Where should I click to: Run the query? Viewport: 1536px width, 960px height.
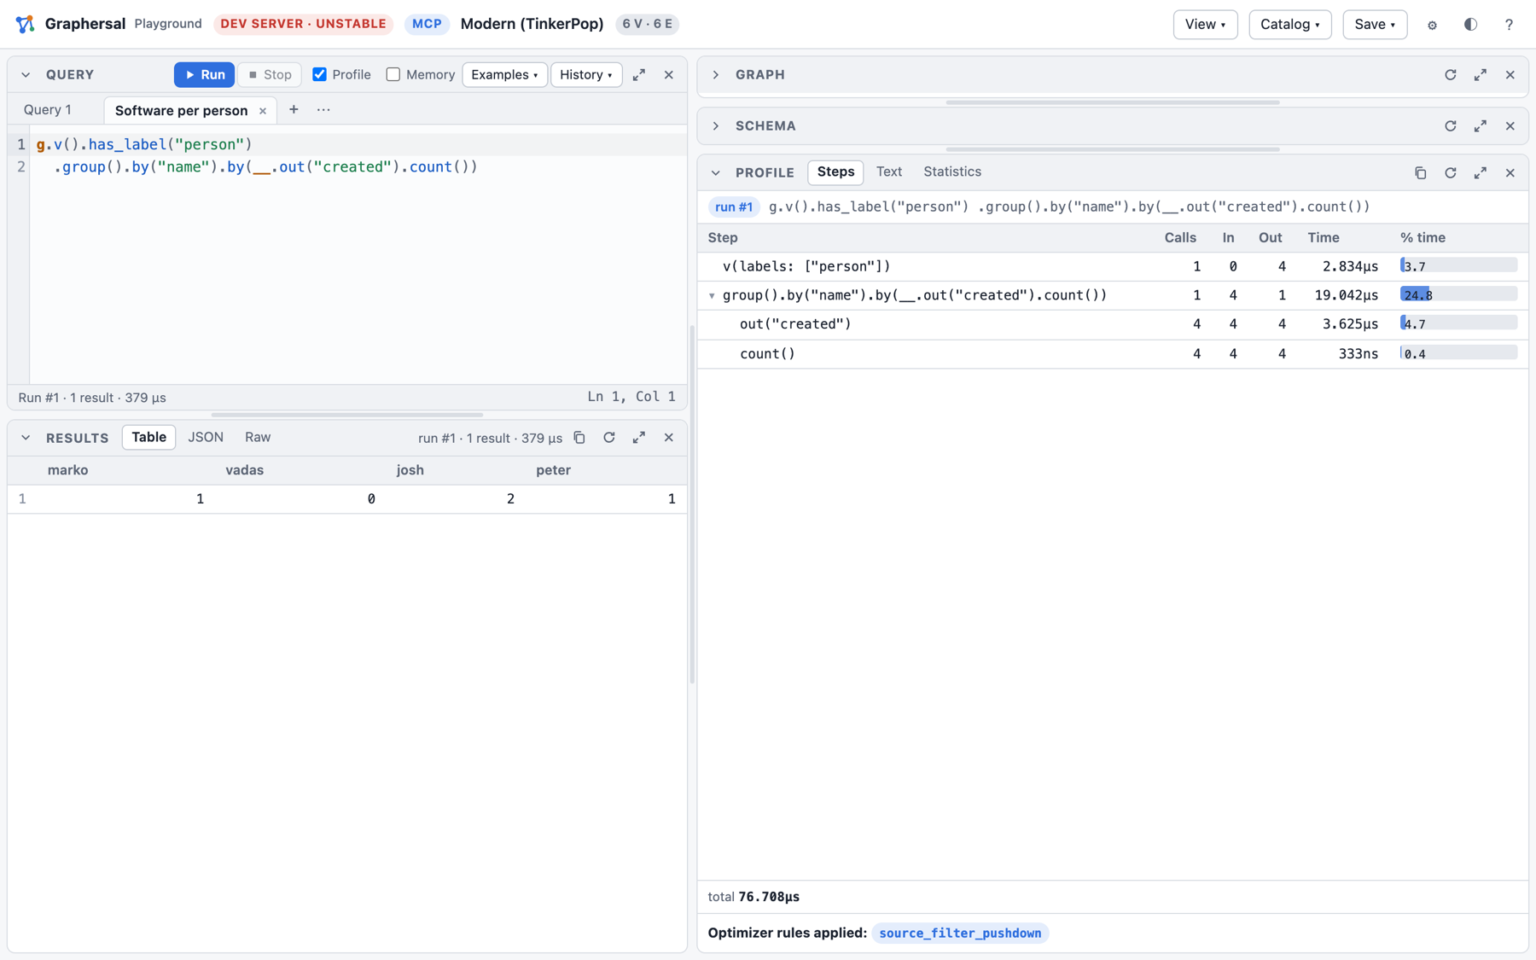(205, 75)
